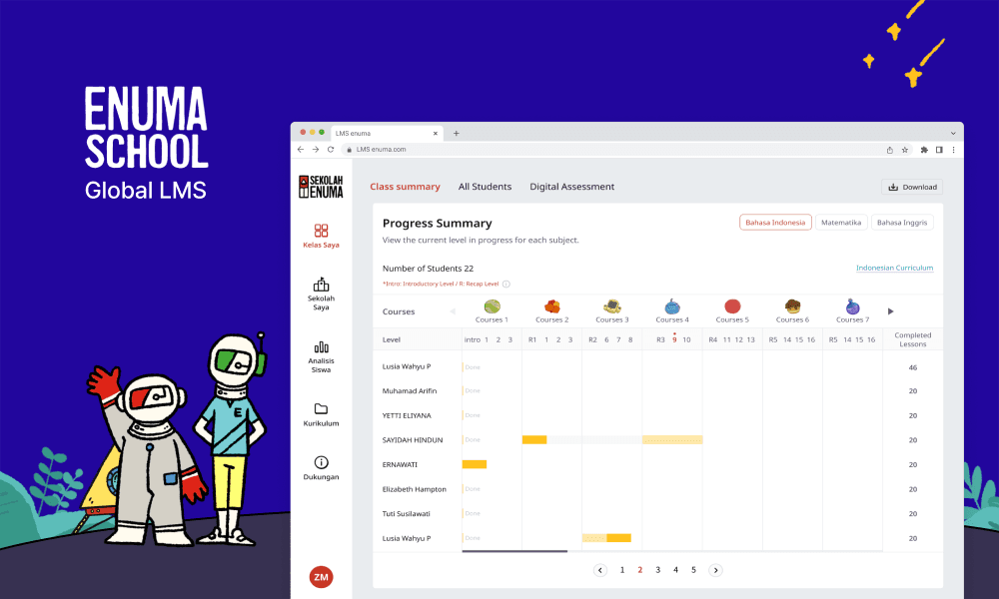
Task: Select student Muhamad Arifin
Action: pyautogui.click(x=410, y=390)
